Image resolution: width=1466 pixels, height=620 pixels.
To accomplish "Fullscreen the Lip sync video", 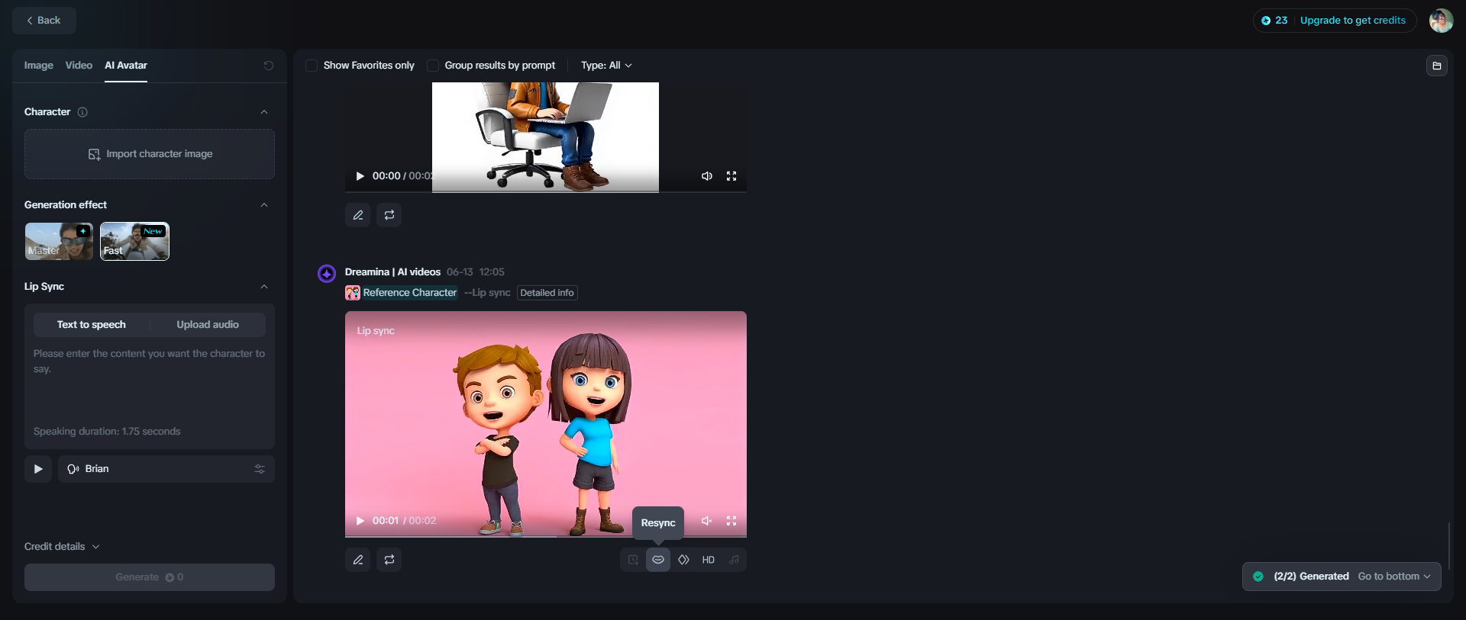I will coord(731,521).
